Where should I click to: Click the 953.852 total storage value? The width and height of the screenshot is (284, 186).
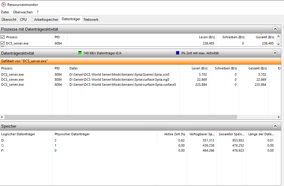click(x=238, y=140)
